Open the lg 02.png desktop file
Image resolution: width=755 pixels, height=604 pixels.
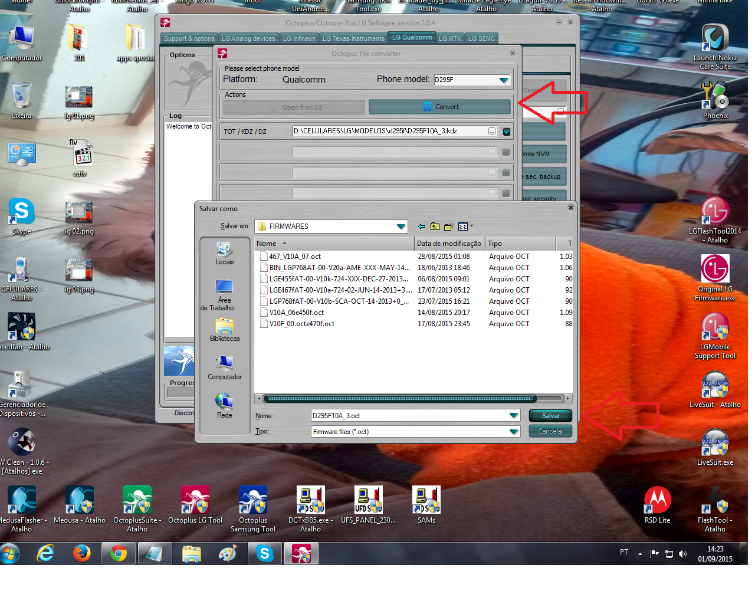pos(79,218)
